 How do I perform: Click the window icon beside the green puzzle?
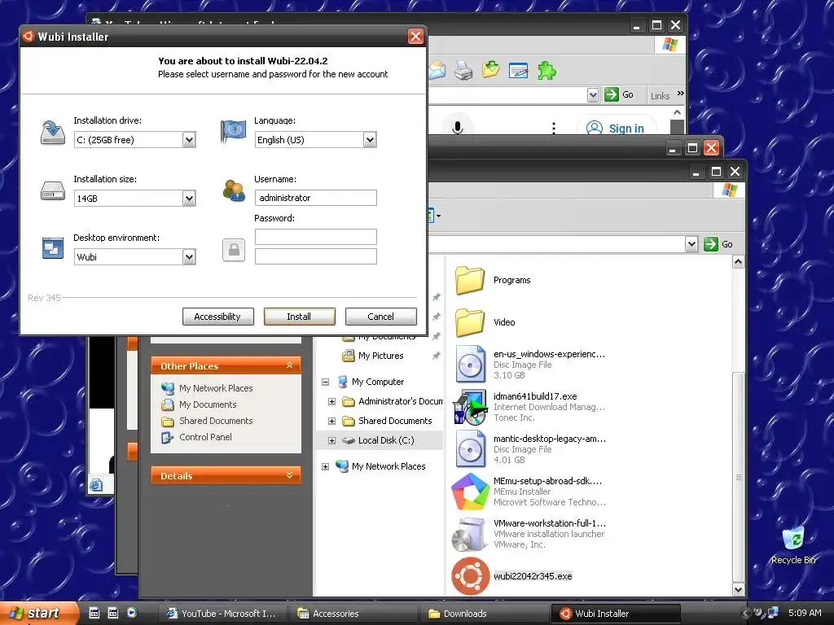pos(518,70)
